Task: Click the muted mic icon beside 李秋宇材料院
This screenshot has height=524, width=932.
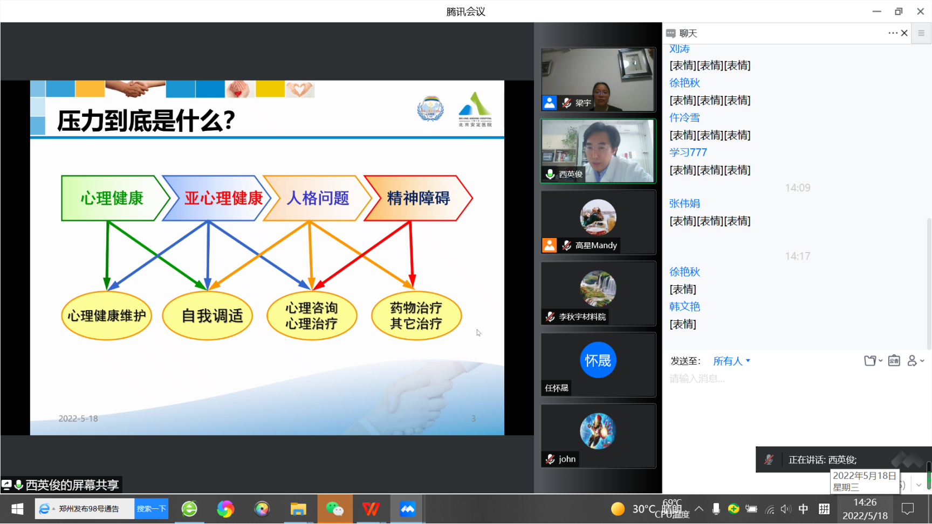Action: pos(550,317)
